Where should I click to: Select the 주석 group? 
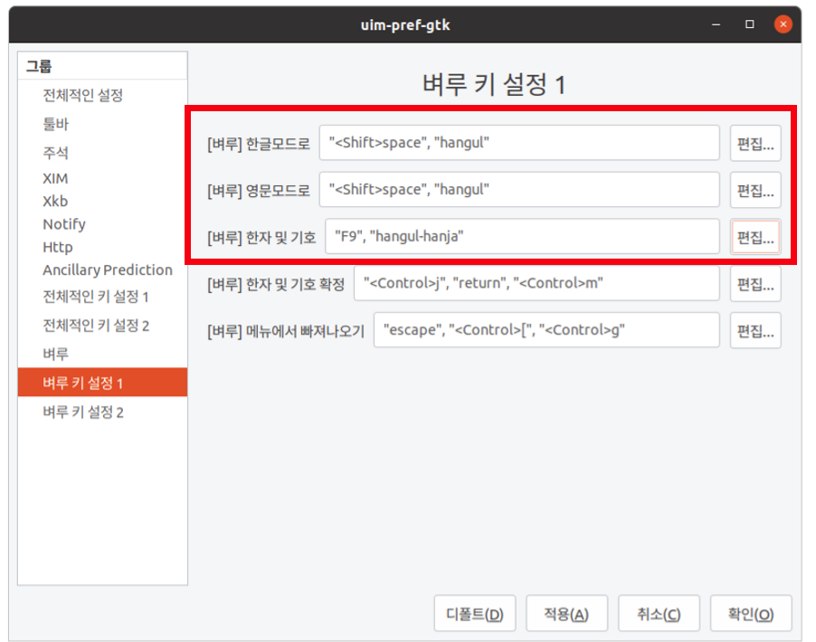point(102,153)
